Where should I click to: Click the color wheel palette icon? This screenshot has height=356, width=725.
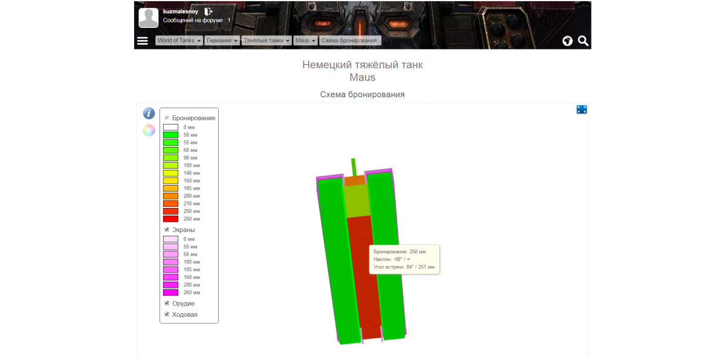point(149,130)
